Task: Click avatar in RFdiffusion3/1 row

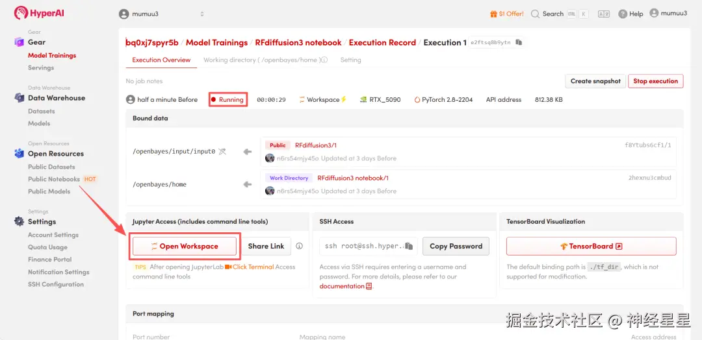Action: point(270,158)
